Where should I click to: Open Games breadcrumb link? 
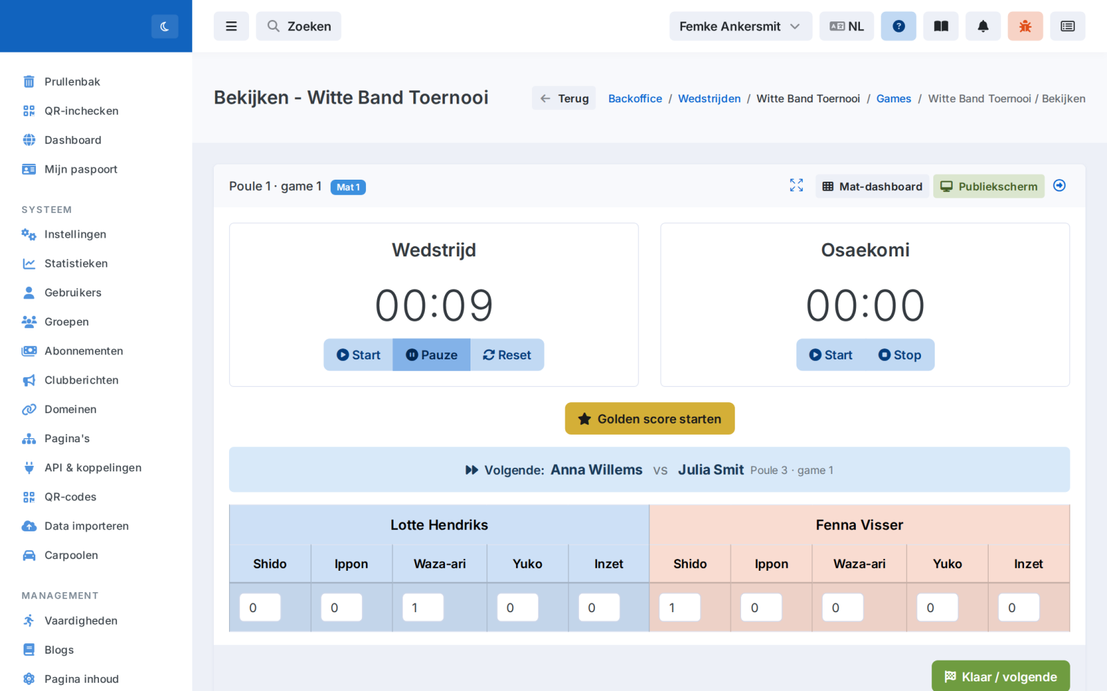tap(894, 98)
